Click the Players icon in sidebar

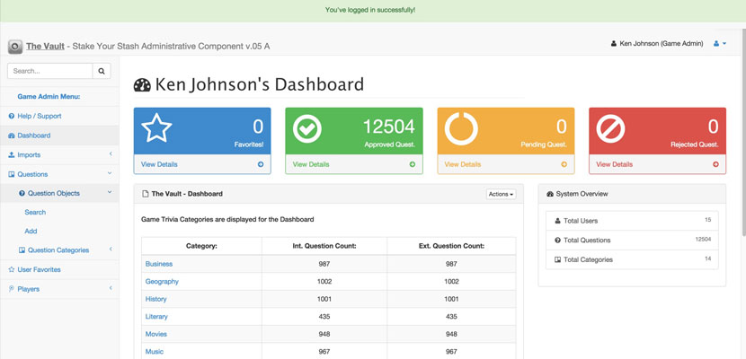(x=12, y=289)
